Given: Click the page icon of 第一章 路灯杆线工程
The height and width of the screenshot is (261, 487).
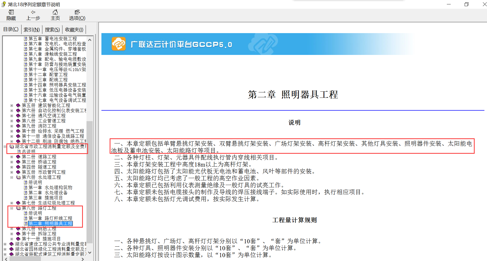Looking at the screenshot, I should click(25, 218).
